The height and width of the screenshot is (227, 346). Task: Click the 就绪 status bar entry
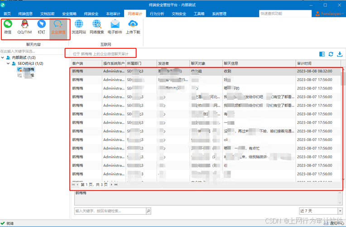pos(7,223)
